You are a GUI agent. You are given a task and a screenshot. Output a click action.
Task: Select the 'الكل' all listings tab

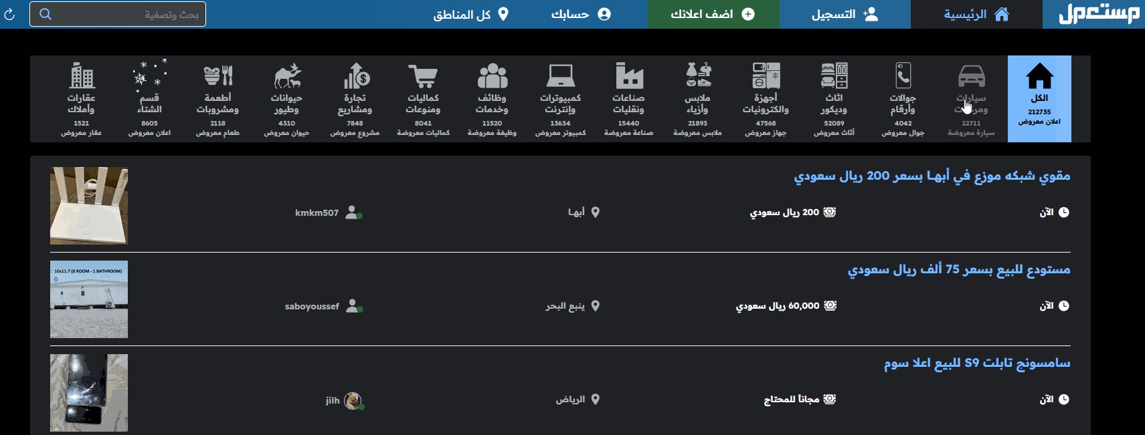click(x=1039, y=99)
